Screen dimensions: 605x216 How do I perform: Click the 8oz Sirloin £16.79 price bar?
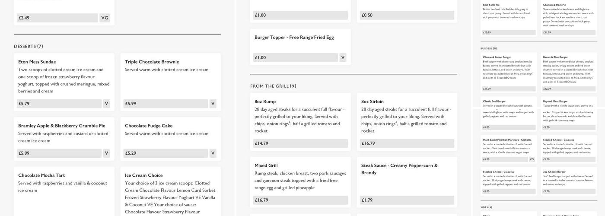(405, 143)
